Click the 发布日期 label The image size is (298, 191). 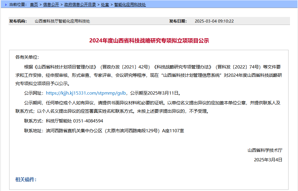[178, 21]
